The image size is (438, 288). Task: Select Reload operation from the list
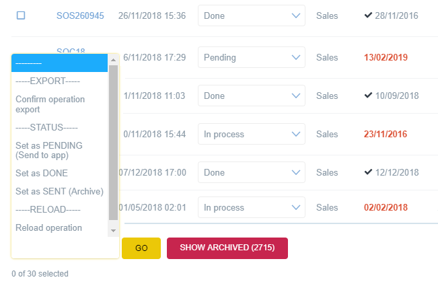click(x=49, y=227)
